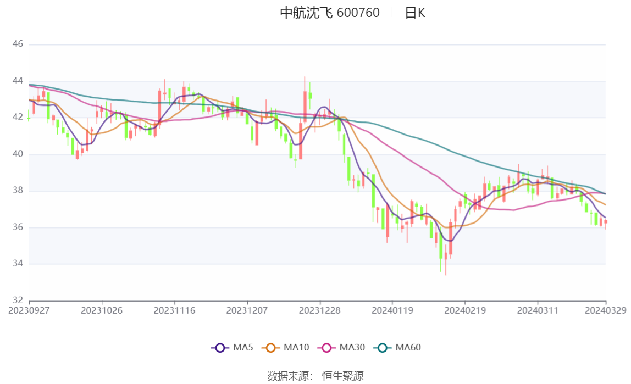The width and height of the screenshot is (631, 384).
Task: Click the teal MA60 legend circle marker
Action: point(383,347)
